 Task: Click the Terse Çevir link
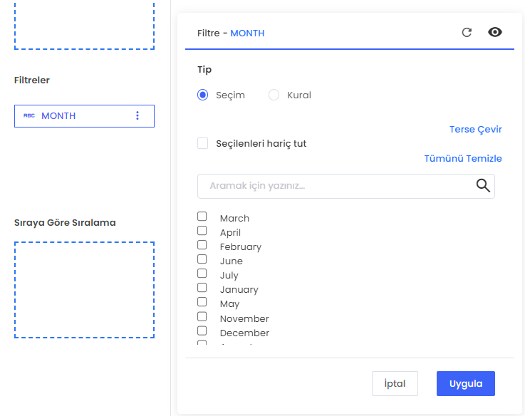pyautogui.click(x=475, y=130)
